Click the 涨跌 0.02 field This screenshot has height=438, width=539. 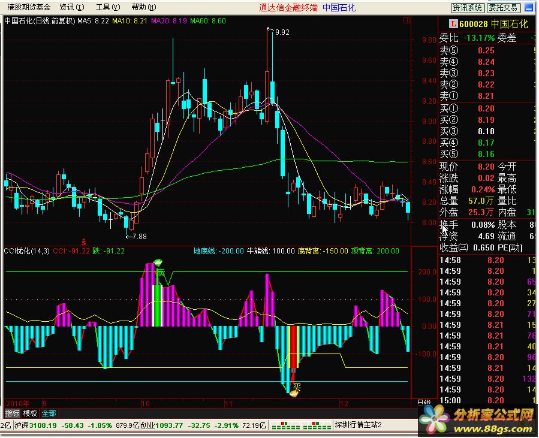pyautogui.click(x=467, y=179)
